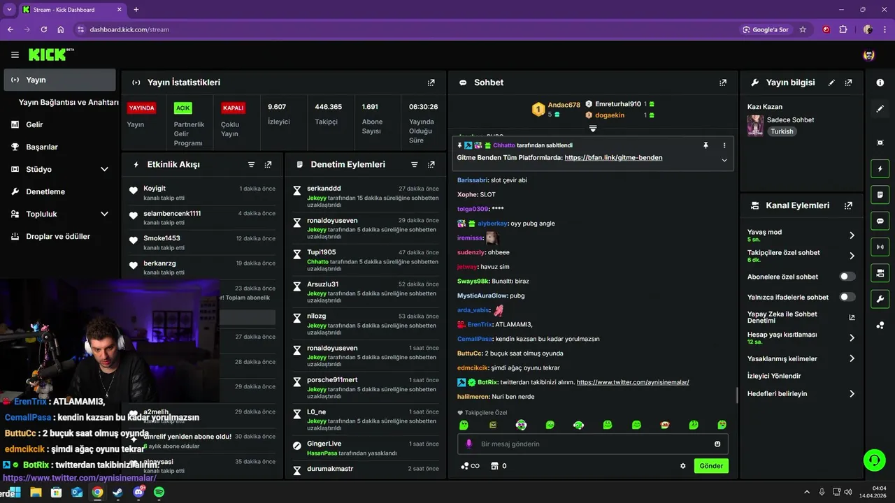Expand the Topluluk sidebar section
The height and width of the screenshot is (503, 895).
point(104,214)
